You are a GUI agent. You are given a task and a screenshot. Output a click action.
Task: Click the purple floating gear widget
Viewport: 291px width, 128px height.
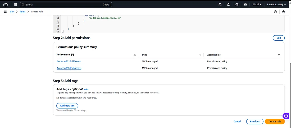click(286, 116)
